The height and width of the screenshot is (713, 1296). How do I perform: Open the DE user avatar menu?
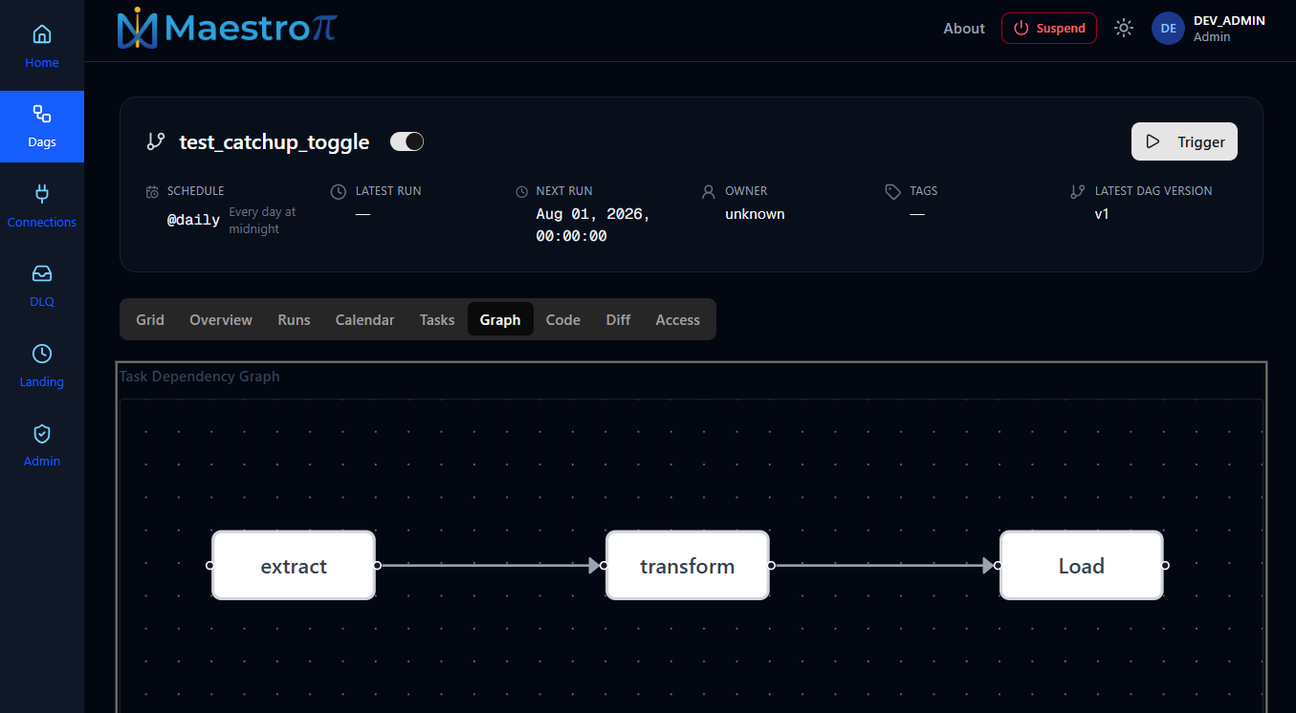1168,28
